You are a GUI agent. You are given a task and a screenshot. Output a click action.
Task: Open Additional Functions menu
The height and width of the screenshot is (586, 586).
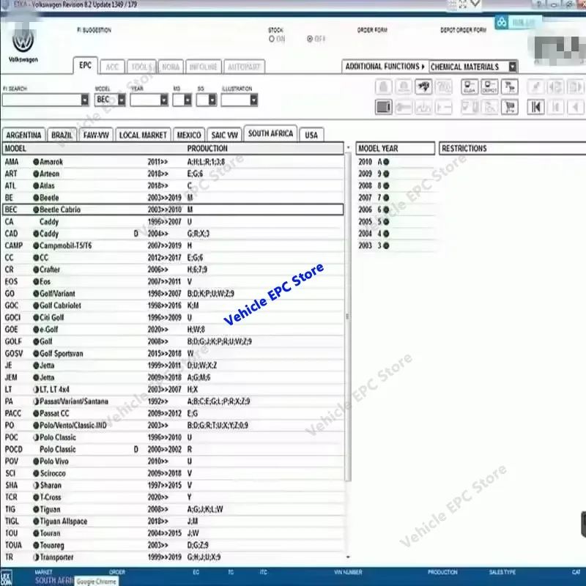coord(385,67)
